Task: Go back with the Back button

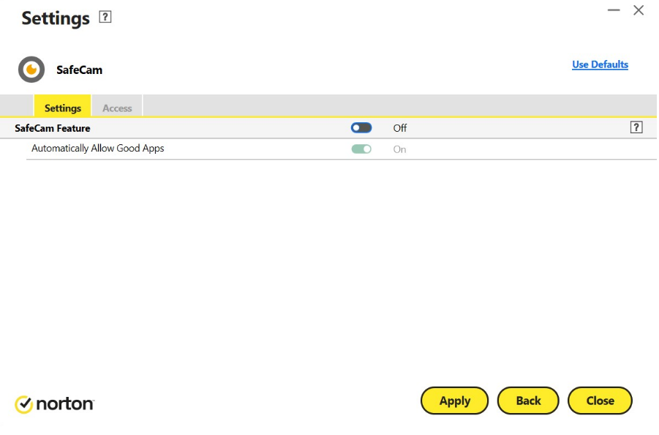Action: (528, 401)
